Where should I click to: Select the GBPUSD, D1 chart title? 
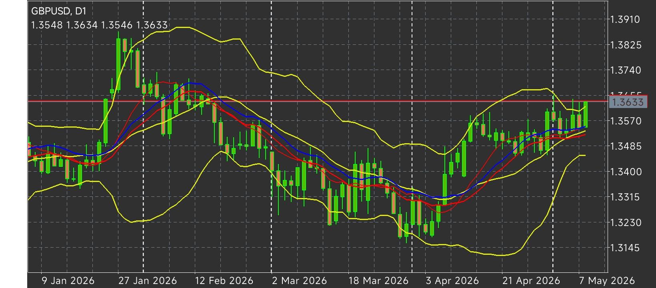click(x=58, y=11)
